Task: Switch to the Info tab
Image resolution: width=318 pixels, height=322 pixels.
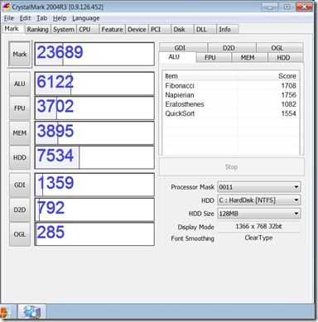Action: pos(227,29)
